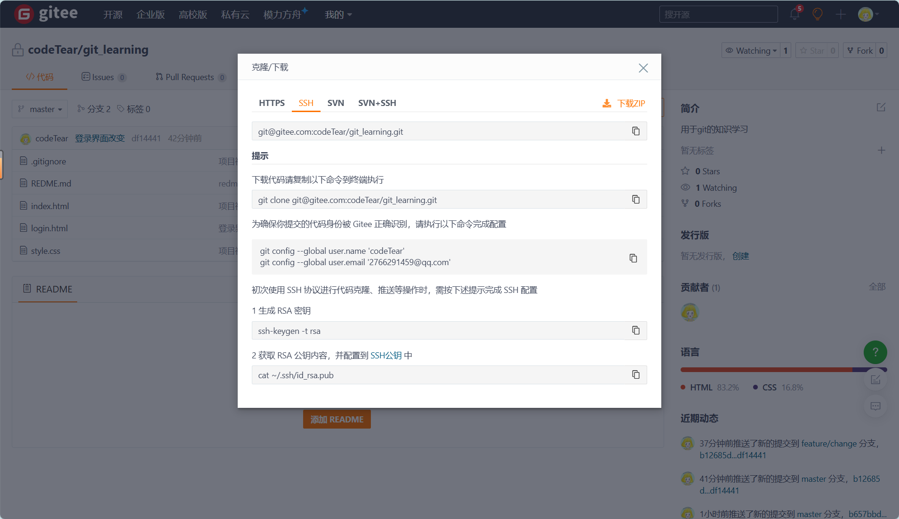
Task: Click the 全部 contributors link
Action: (877, 286)
